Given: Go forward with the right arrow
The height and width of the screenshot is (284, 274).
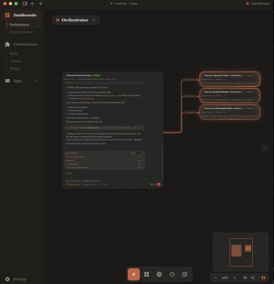Looking at the screenshot, I should click(x=41, y=3).
